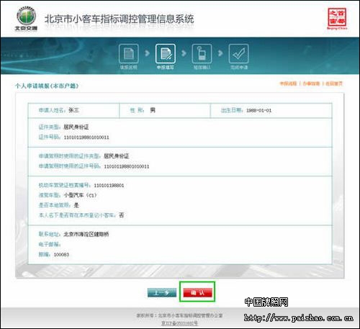Open the 办事指南 orange link
Viewport: 360px width, 329px height.
tap(311, 84)
